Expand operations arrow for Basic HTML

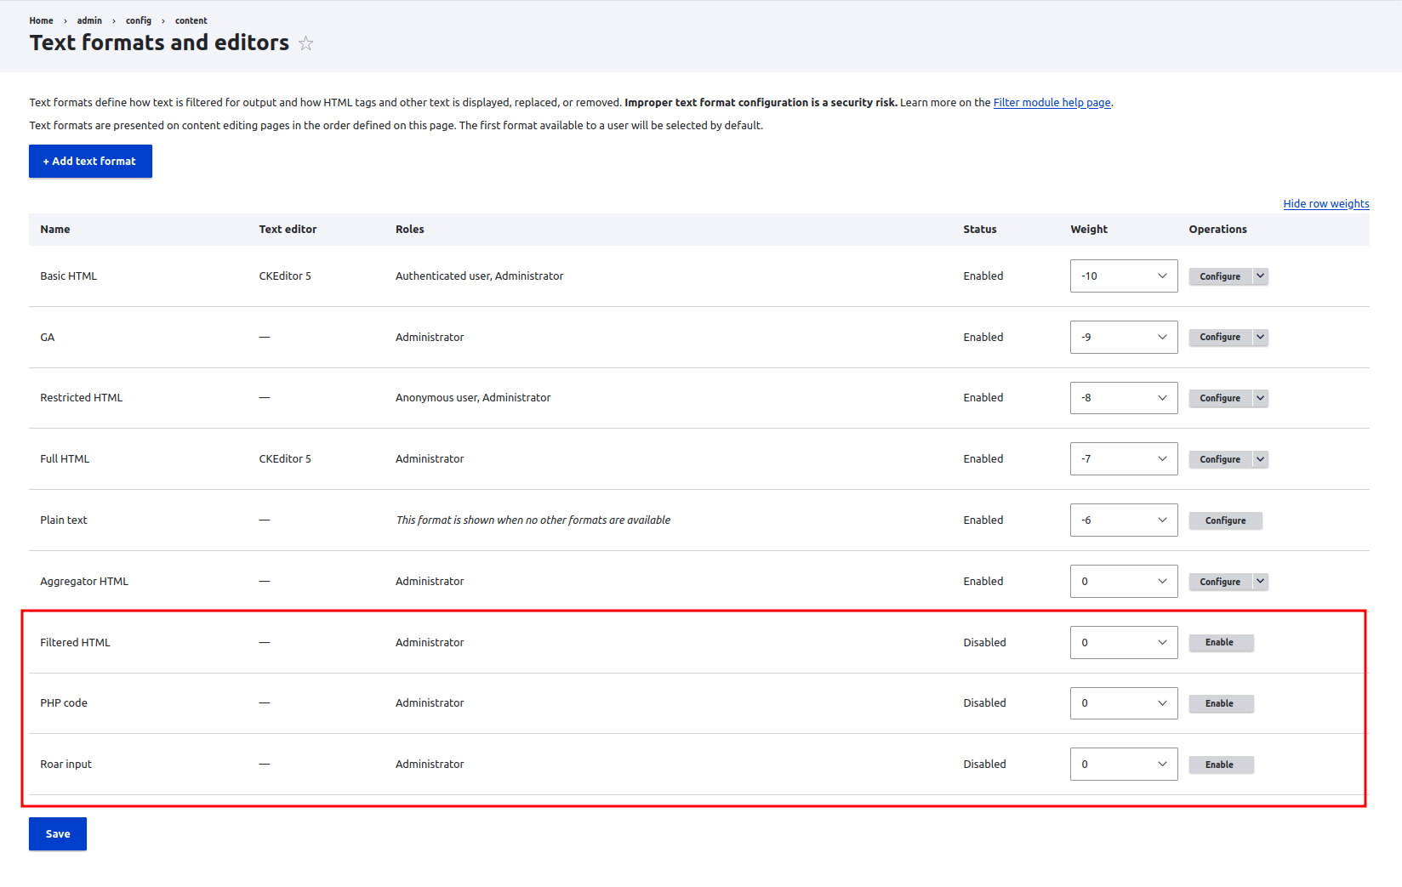[x=1261, y=276]
